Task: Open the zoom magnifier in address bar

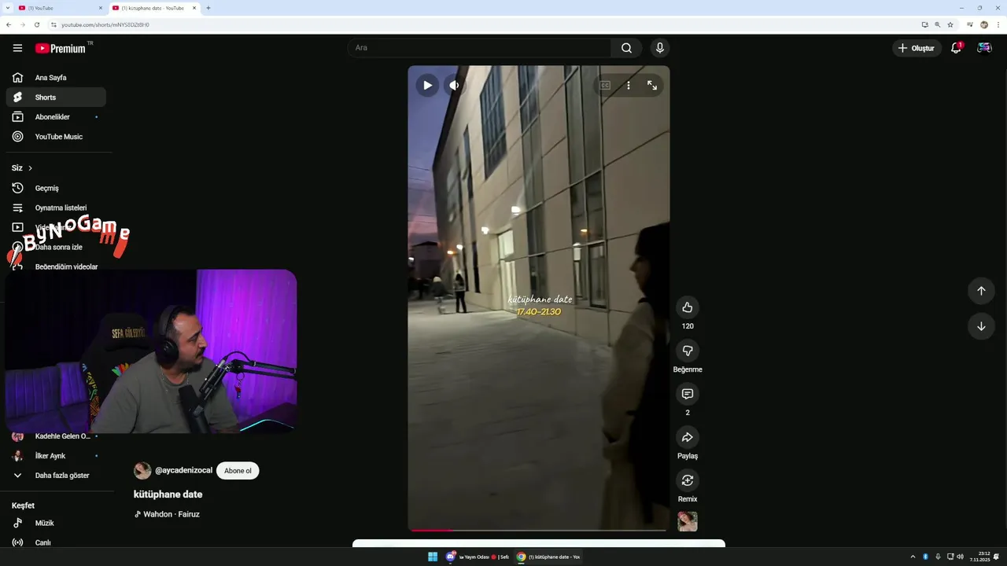Action: click(x=938, y=24)
